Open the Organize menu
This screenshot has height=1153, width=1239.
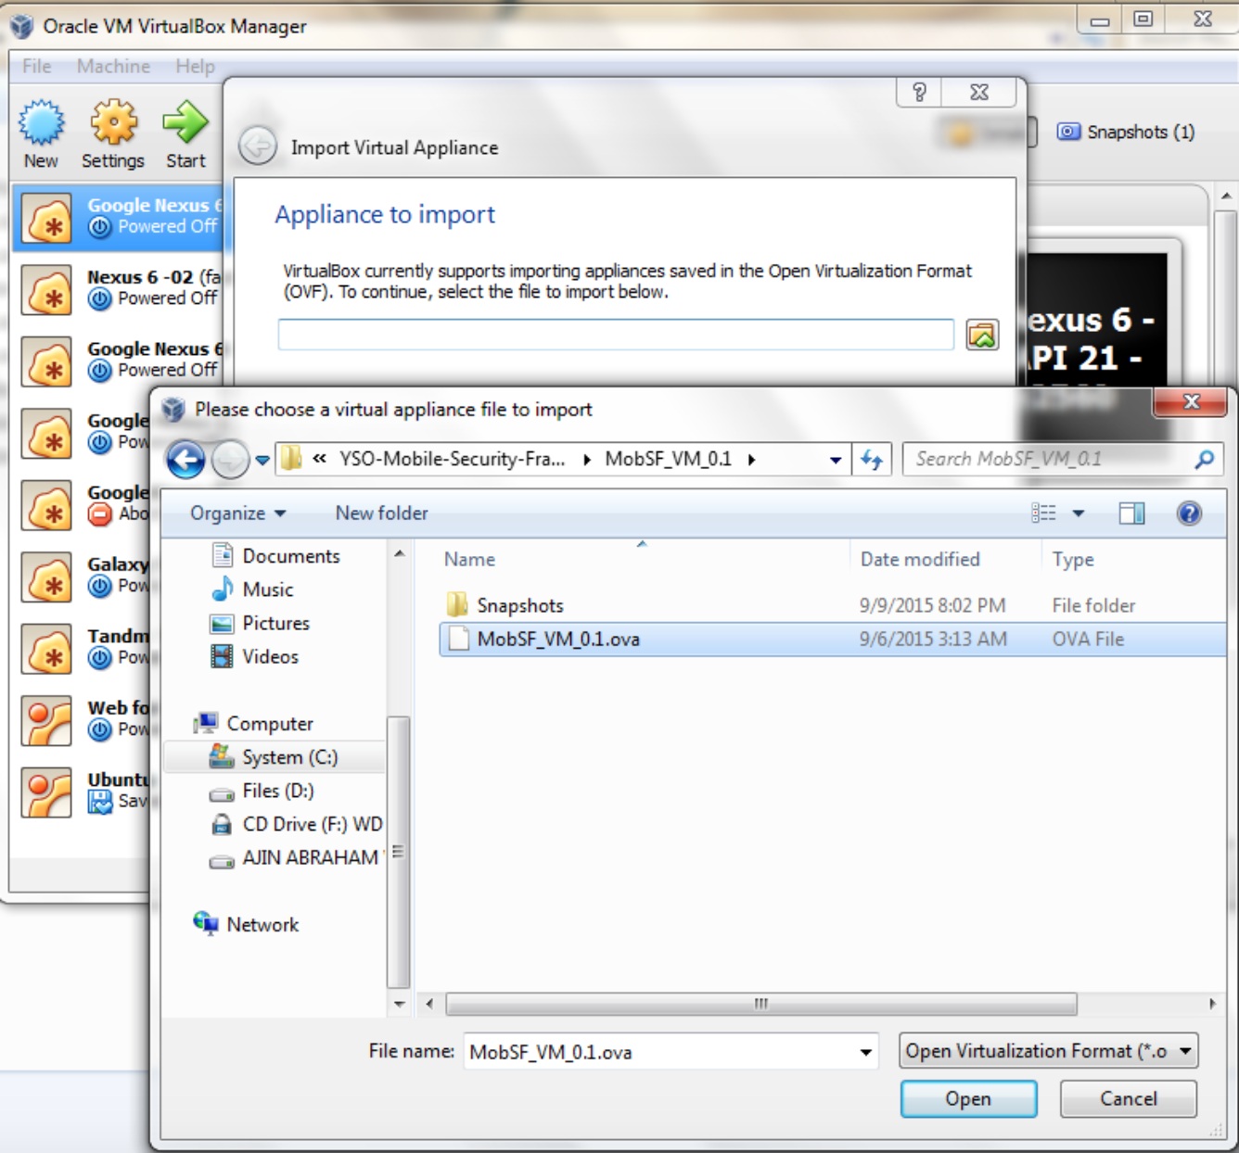pyautogui.click(x=237, y=513)
